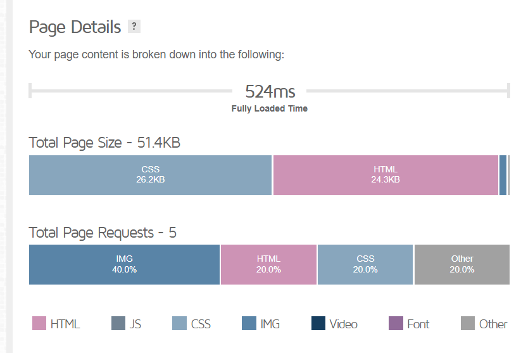Select the CSS 20.0% requests segment
Screen dimensions: 521x353
(x=365, y=264)
